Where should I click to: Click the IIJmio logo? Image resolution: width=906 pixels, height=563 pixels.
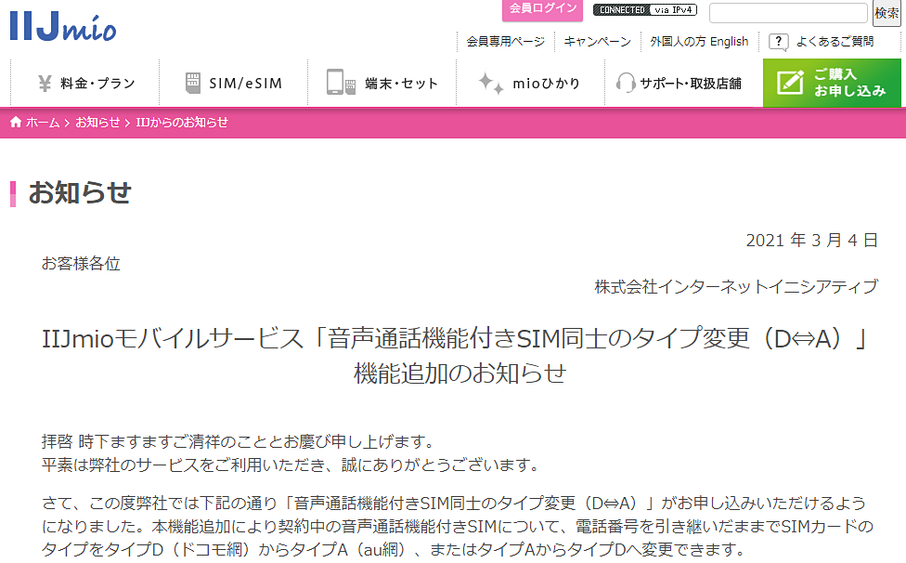(63, 26)
